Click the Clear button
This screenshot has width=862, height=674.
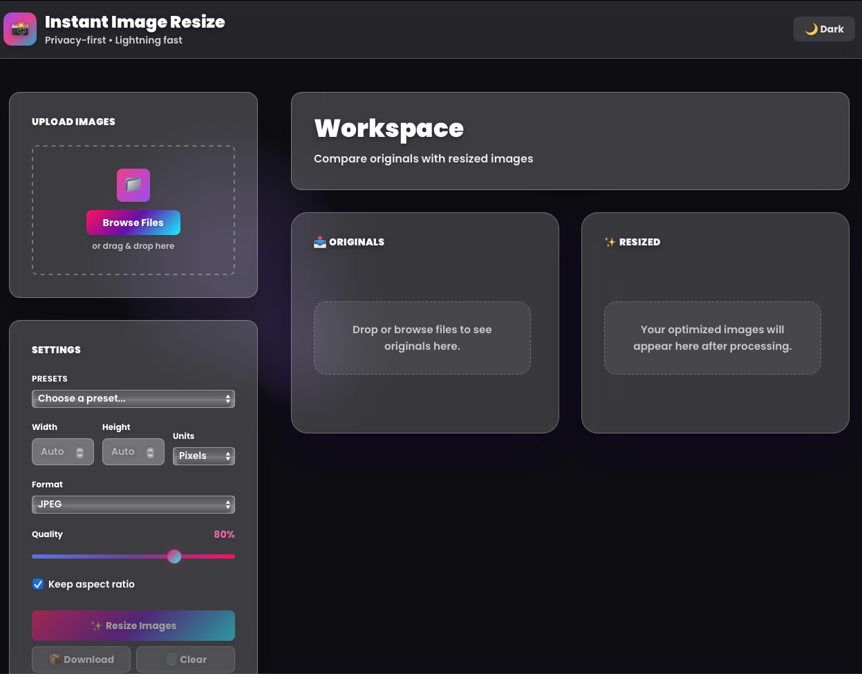coord(185,659)
